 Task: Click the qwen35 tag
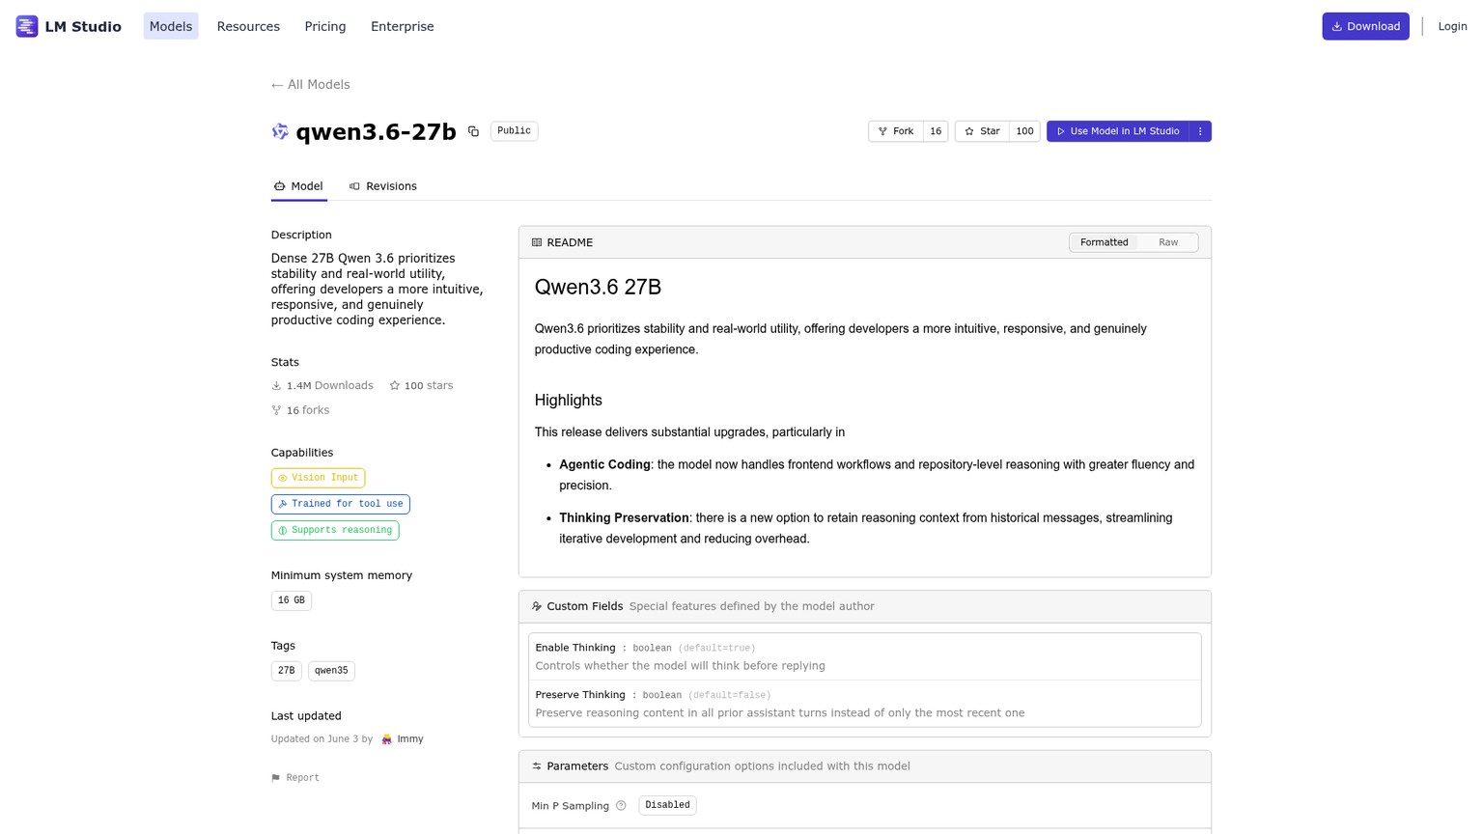pyautogui.click(x=331, y=671)
